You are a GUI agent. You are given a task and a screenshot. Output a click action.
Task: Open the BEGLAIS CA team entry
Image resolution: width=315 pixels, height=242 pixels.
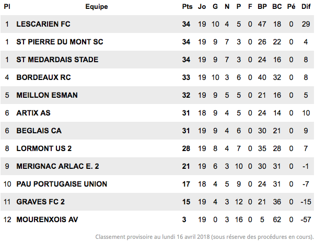point(39,131)
